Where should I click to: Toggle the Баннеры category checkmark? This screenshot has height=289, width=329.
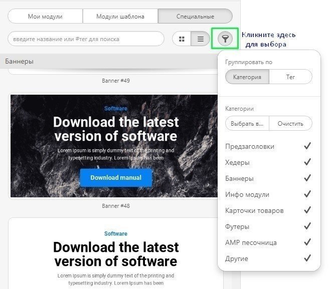click(x=307, y=178)
